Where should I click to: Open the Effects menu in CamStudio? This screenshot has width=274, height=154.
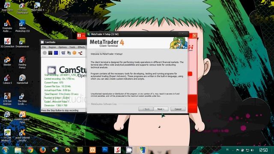(81, 47)
